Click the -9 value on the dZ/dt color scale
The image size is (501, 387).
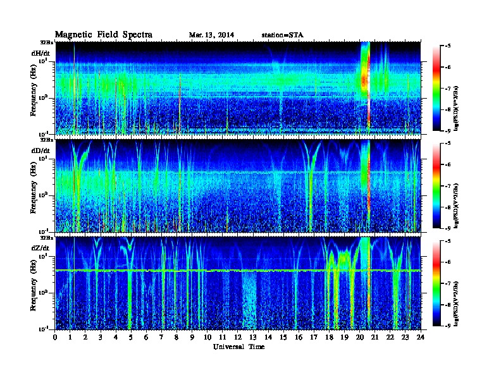[x=448, y=326]
